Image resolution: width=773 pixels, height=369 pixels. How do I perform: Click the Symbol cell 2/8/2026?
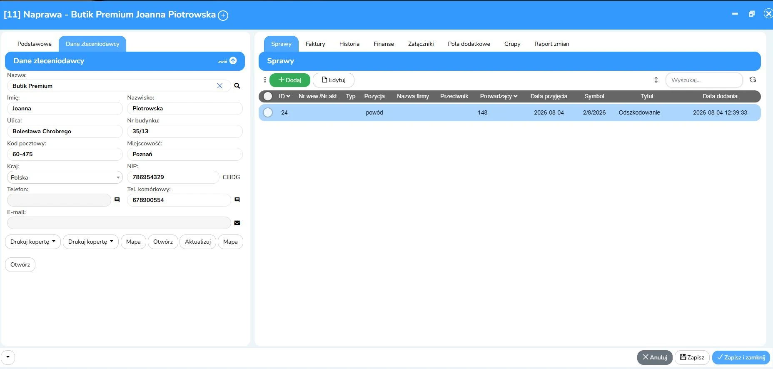pos(594,112)
